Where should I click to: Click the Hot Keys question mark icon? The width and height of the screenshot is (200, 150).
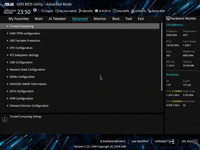point(195,142)
